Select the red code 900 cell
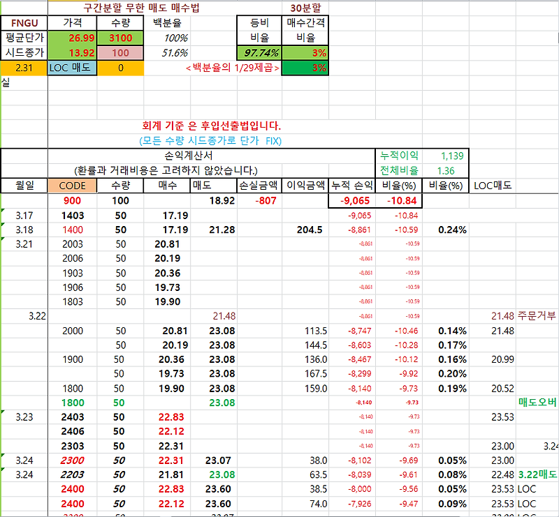Image resolution: width=559 pixels, height=517 pixels. [73, 200]
